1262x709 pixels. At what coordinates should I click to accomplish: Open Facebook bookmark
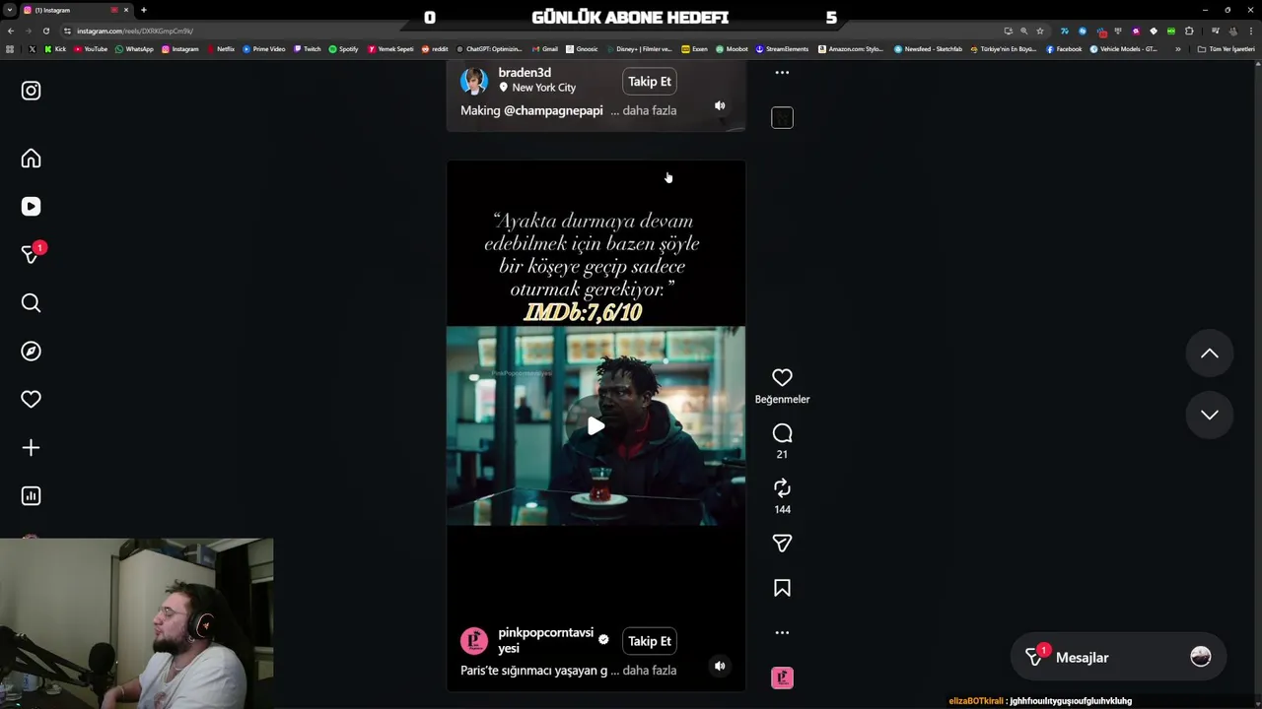pyautogui.click(x=1064, y=48)
